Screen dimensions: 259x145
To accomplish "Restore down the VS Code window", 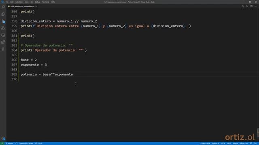I will [250, 2].
